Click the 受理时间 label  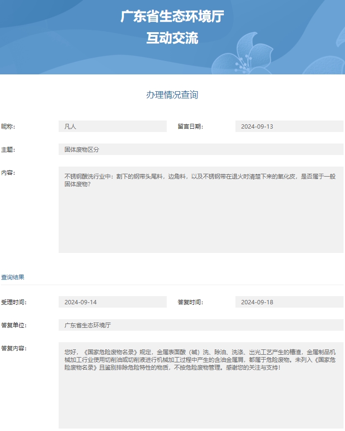tap(13, 302)
